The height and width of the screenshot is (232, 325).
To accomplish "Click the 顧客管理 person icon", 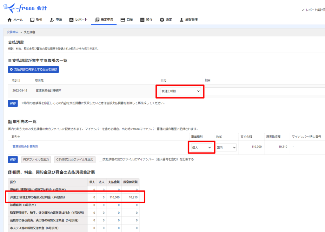I will tap(182, 20).
